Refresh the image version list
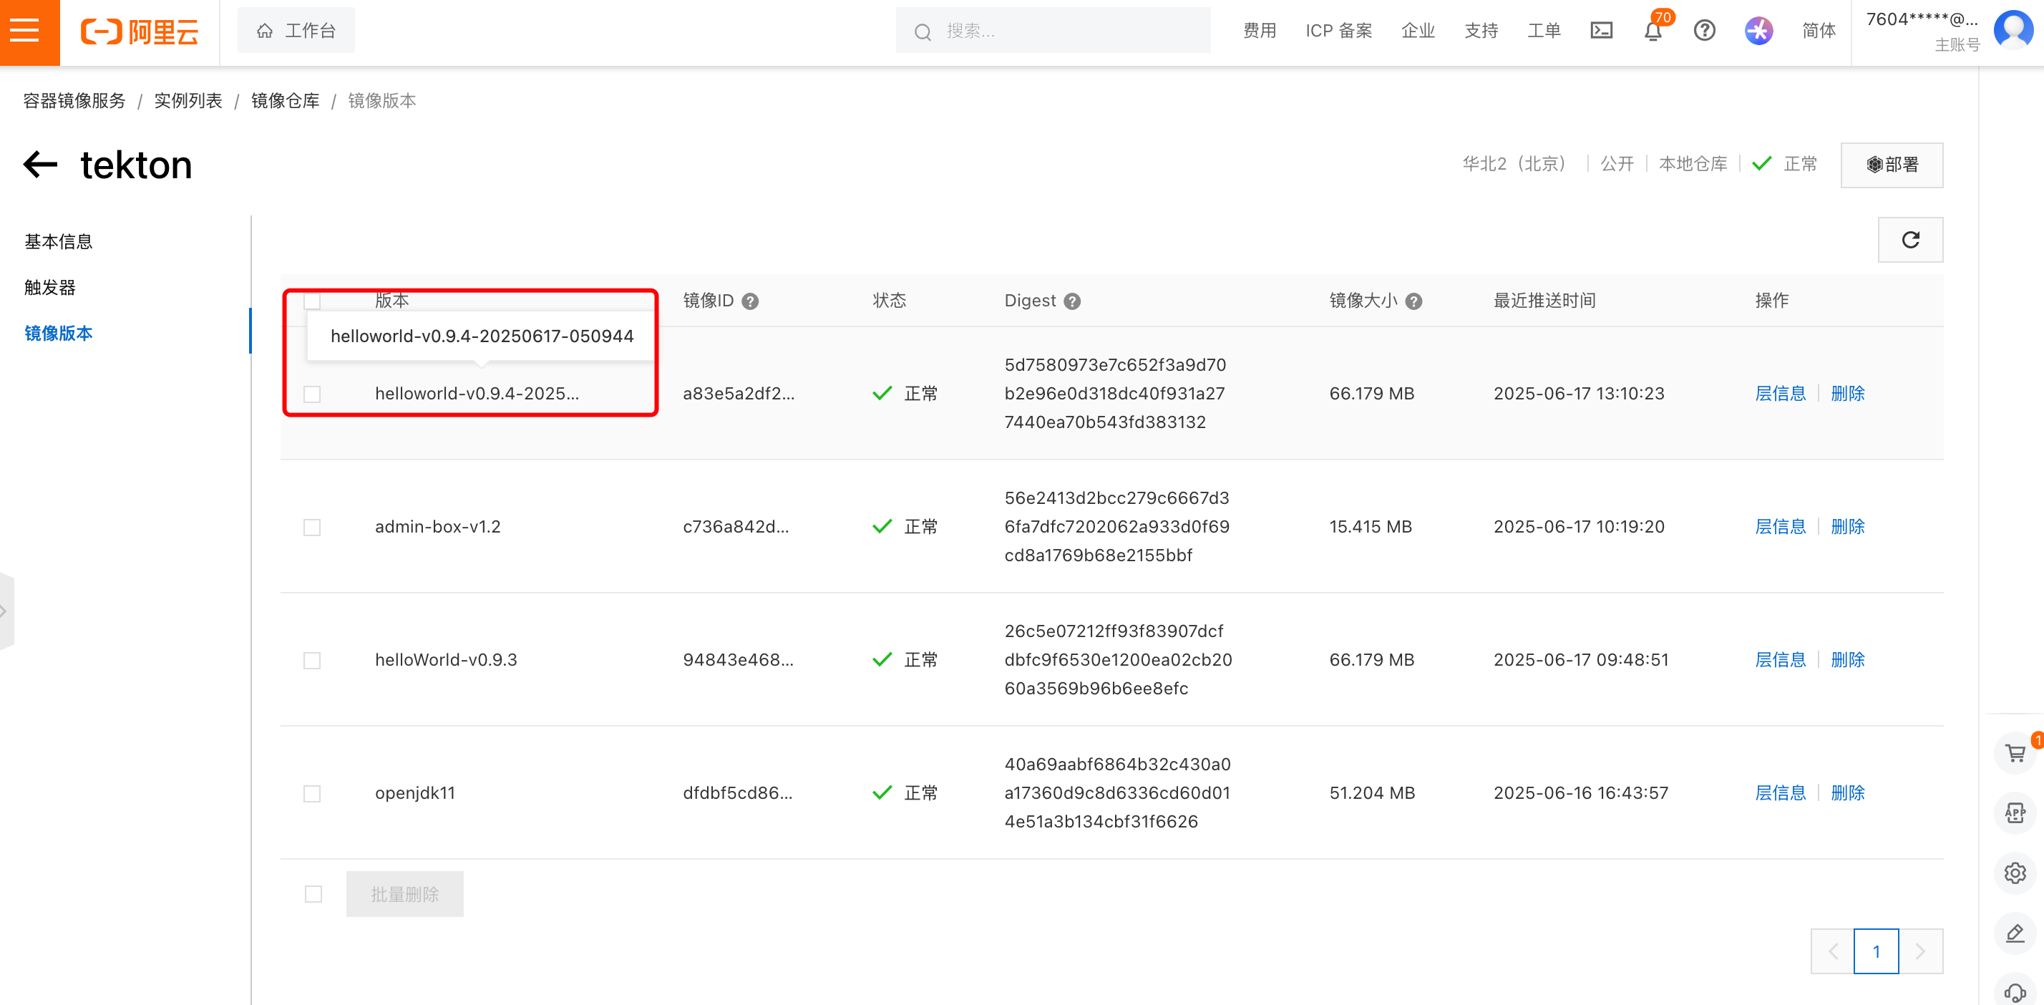Viewport: 2044px width, 1005px height. point(1910,240)
